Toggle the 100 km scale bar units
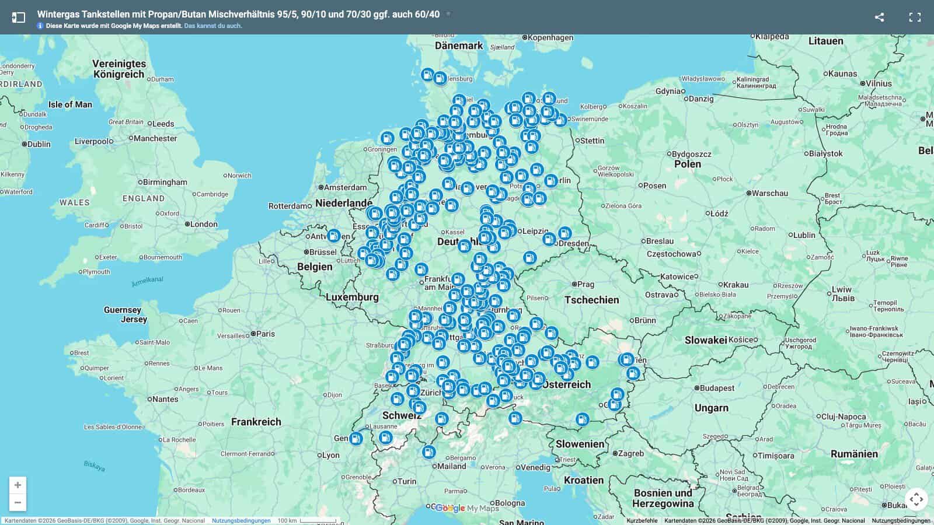Screen dimensions: 934x525 pos(307,520)
